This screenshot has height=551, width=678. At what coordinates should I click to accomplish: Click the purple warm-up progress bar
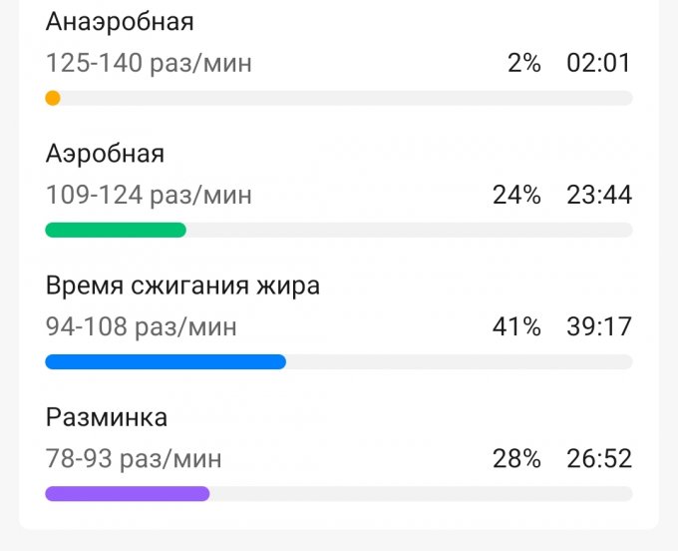tap(128, 493)
